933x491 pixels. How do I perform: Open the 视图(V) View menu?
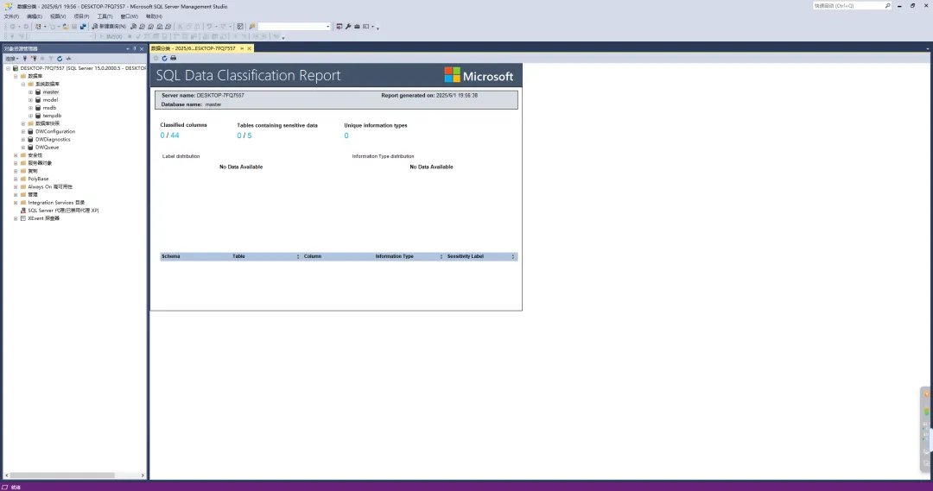58,16
